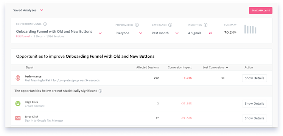Open info icon beside Date Range
Viewport: 283px width, 136px height.
tap(170, 25)
